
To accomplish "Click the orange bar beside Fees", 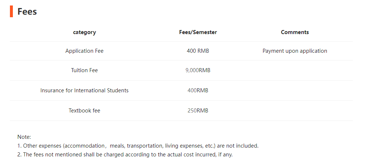I will tap(11, 12).
